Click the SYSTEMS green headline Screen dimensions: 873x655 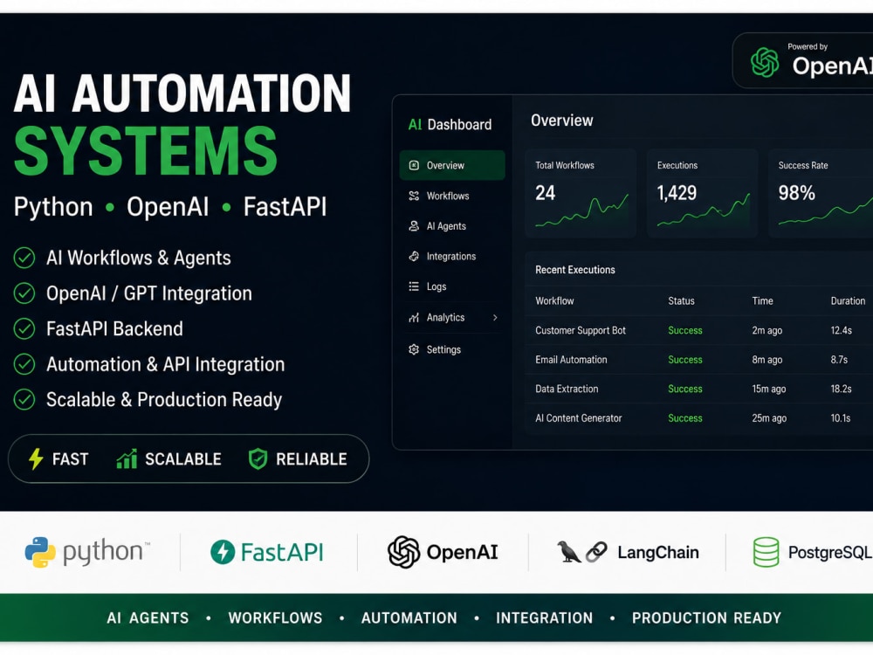(145, 150)
